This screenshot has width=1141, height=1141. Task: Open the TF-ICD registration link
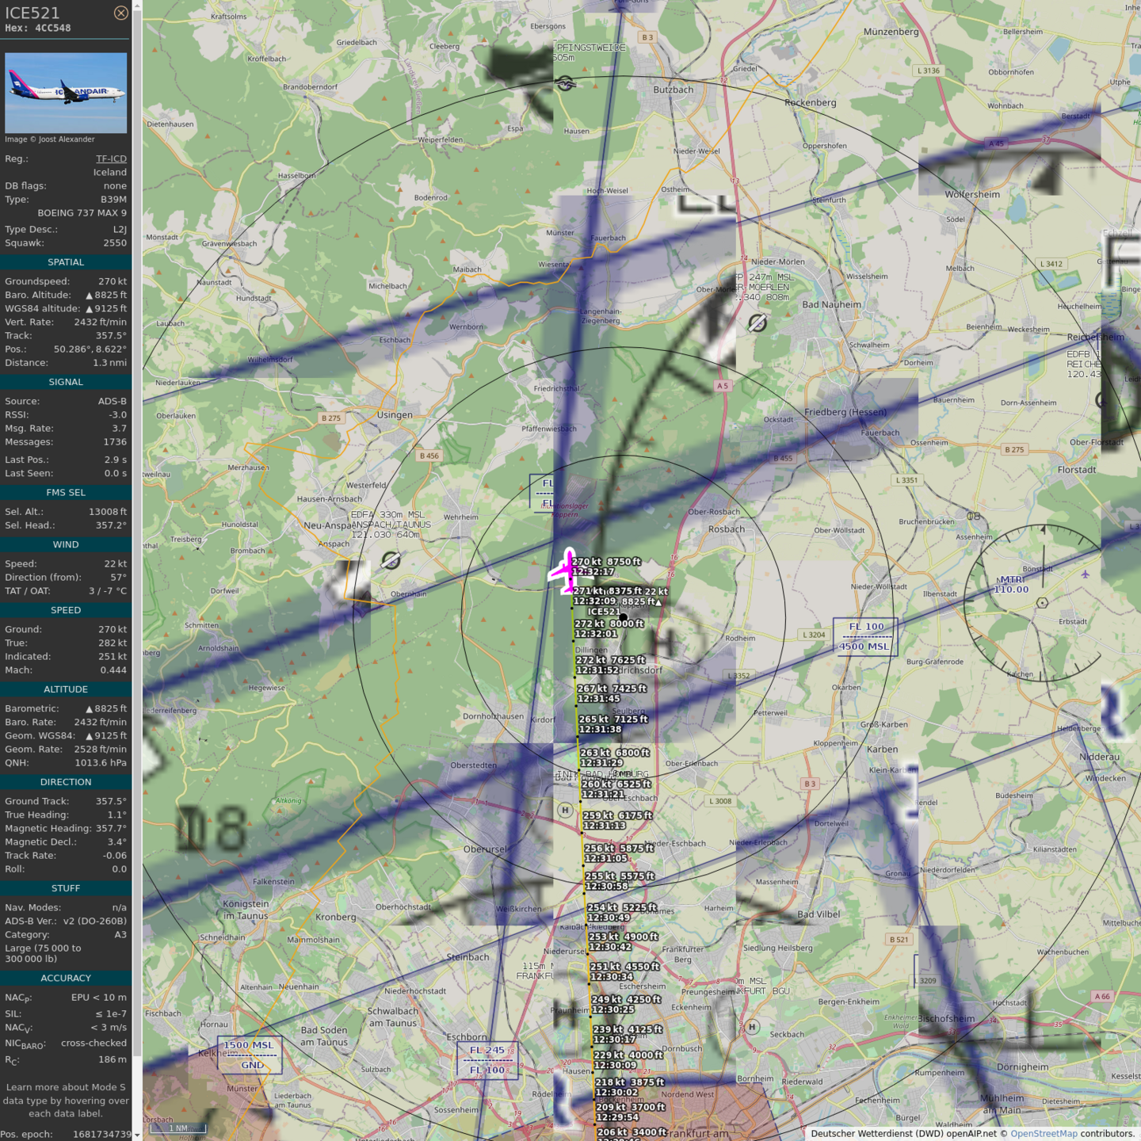(x=111, y=158)
